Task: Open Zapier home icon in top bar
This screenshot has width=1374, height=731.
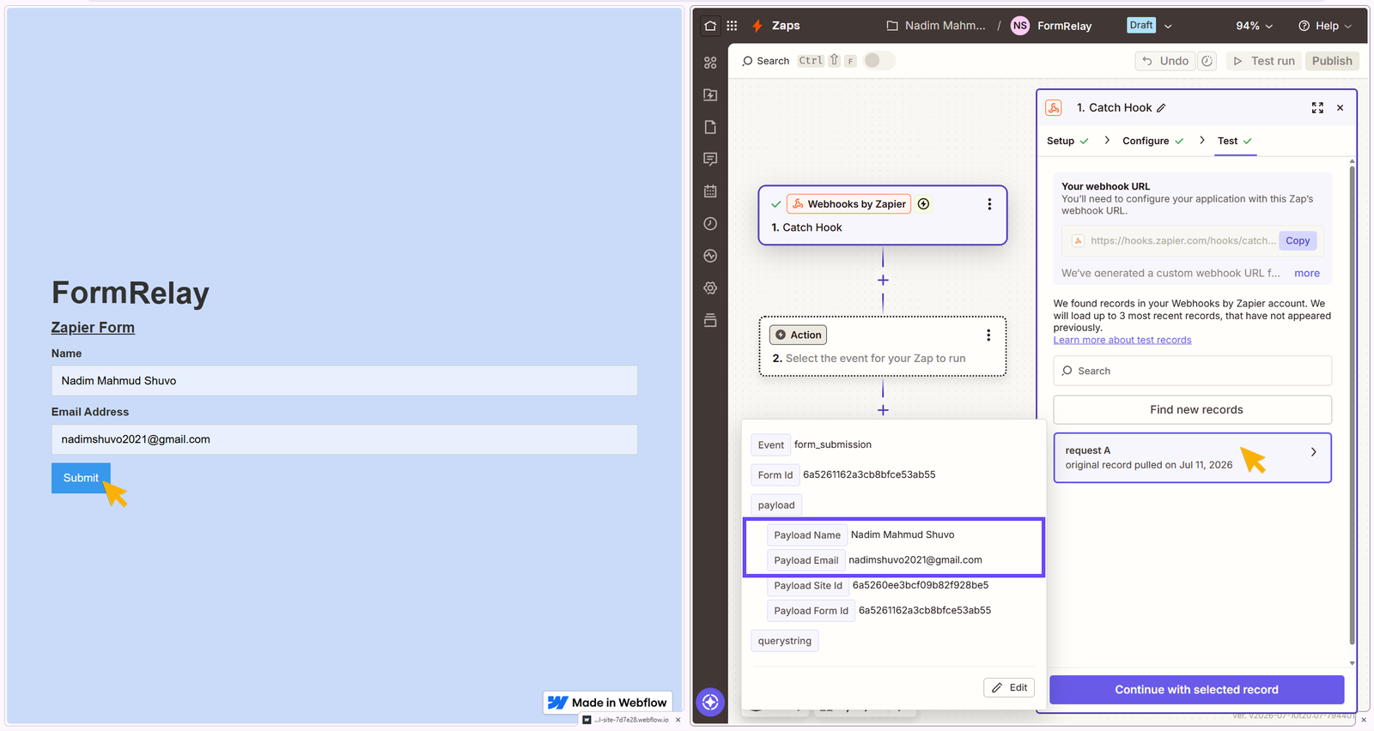Action: click(x=710, y=26)
